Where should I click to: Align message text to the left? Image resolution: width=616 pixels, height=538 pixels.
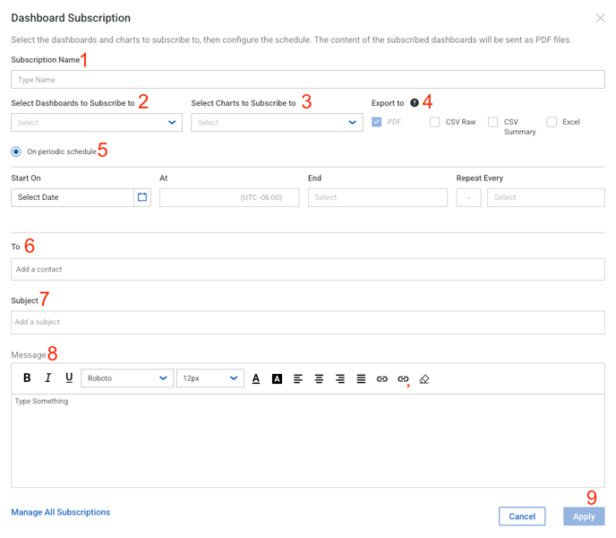[298, 378]
